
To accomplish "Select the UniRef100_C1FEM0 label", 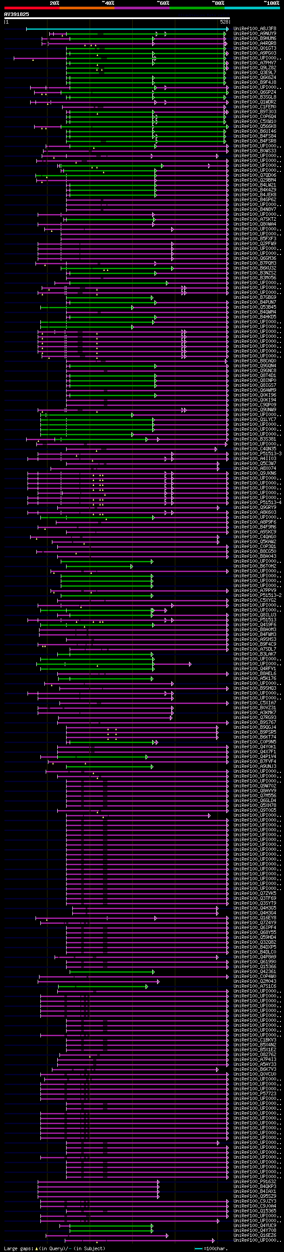I will click(255, 107).
